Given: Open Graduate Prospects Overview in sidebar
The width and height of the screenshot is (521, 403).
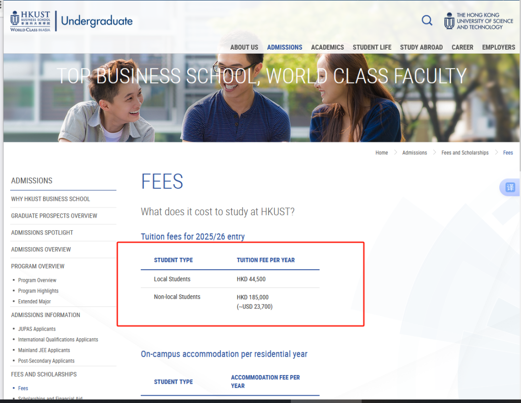Looking at the screenshot, I should [54, 216].
